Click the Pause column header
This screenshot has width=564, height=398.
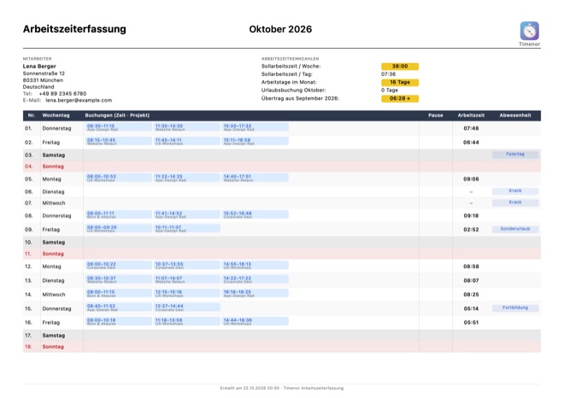click(435, 115)
